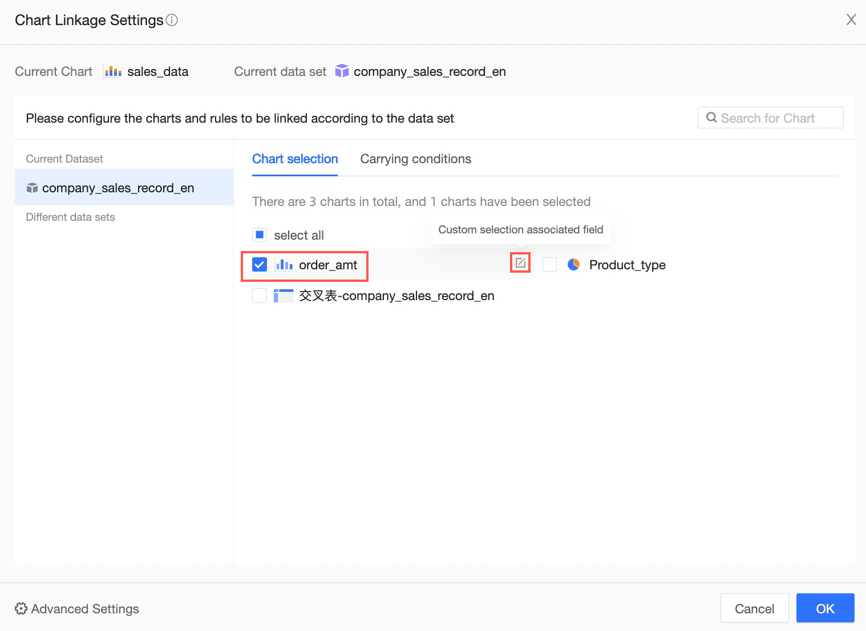Open custom associated field edit icon
The width and height of the screenshot is (866, 631).
click(520, 263)
